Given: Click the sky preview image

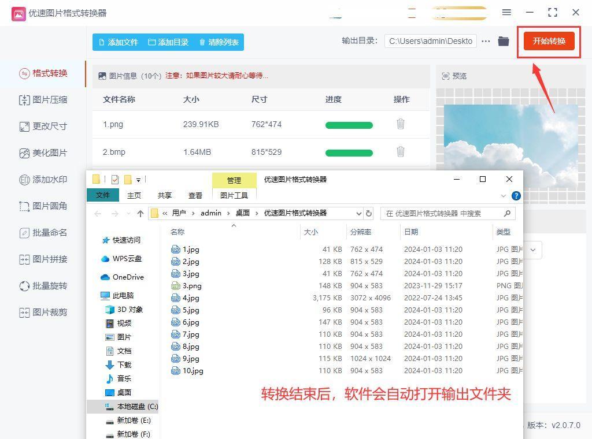Looking at the screenshot, I should (x=511, y=138).
